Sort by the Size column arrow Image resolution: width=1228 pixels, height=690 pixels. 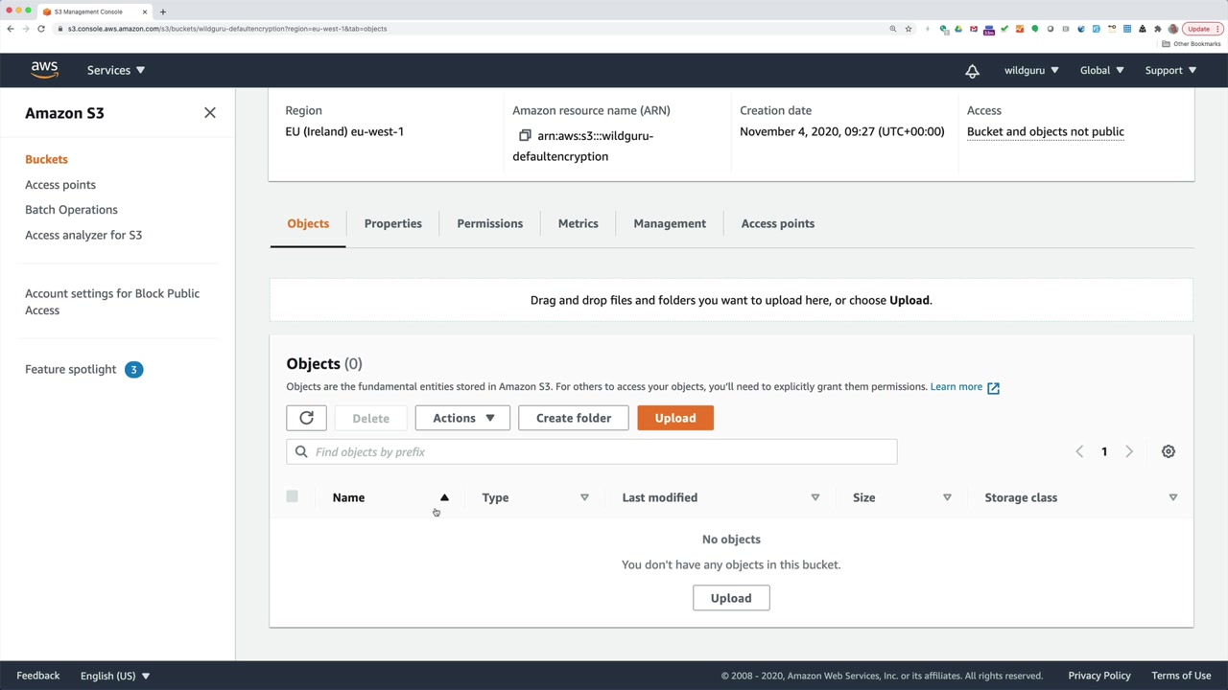[947, 497]
